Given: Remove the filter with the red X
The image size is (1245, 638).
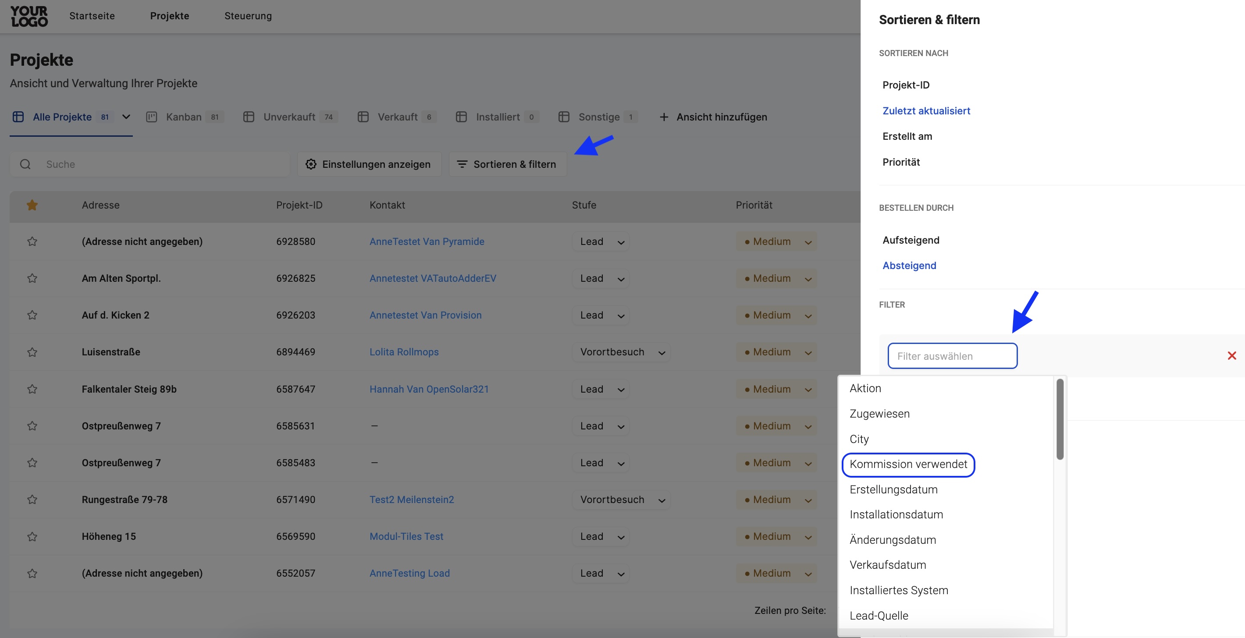Looking at the screenshot, I should click(x=1232, y=356).
